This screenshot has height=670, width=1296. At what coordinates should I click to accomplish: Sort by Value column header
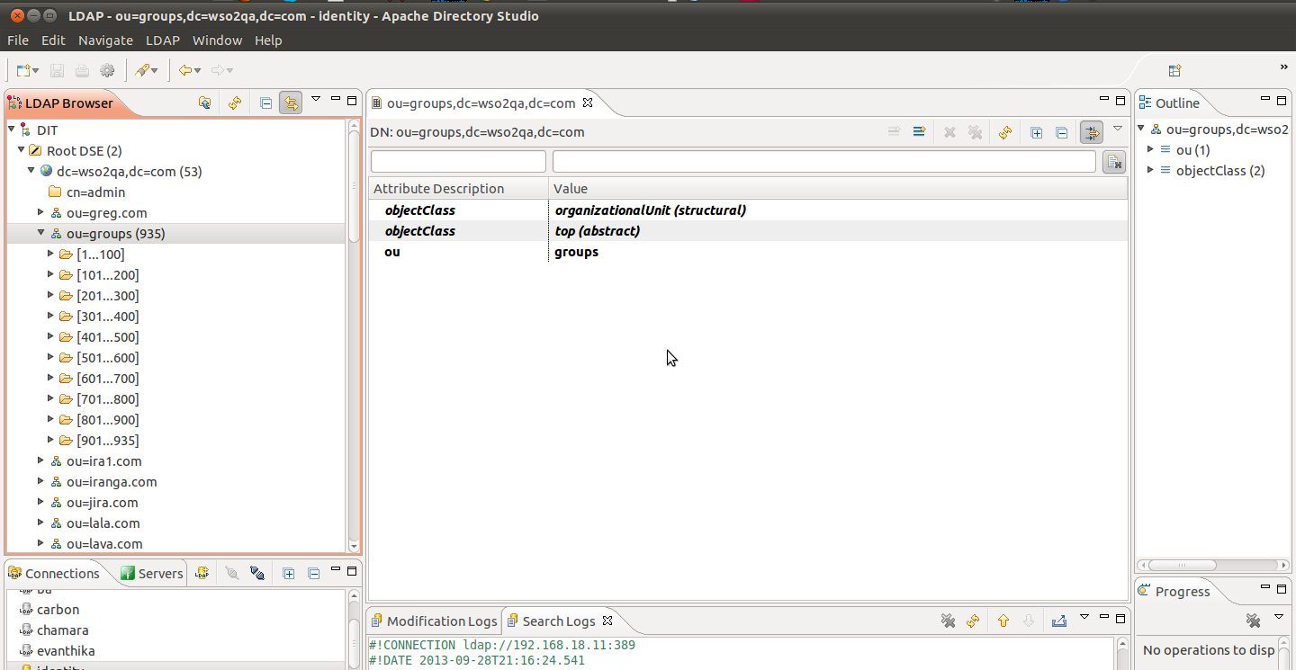pos(838,189)
